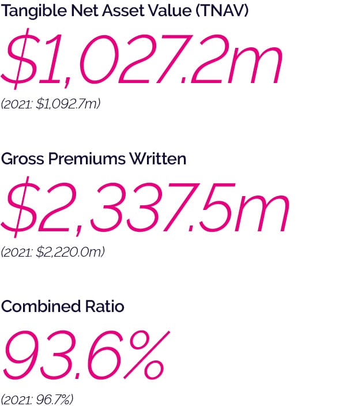Click the word Premiums in the second heading
The height and width of the screenshot is (406, 343).
[86, 159]
